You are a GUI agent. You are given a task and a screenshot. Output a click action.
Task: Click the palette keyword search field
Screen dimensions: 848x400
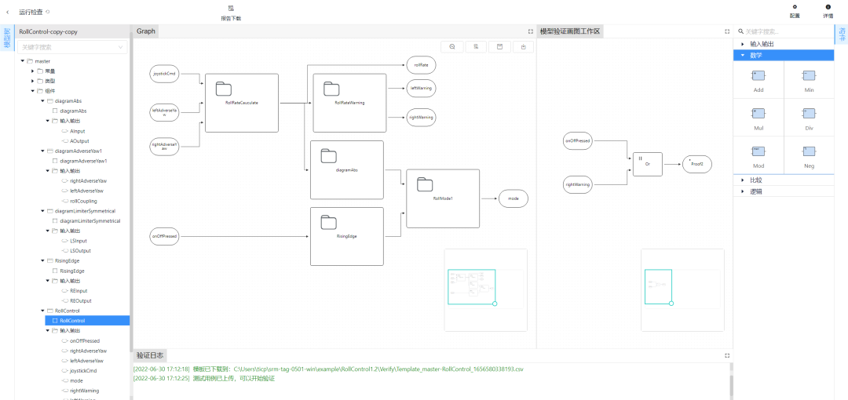pos(785,31)
